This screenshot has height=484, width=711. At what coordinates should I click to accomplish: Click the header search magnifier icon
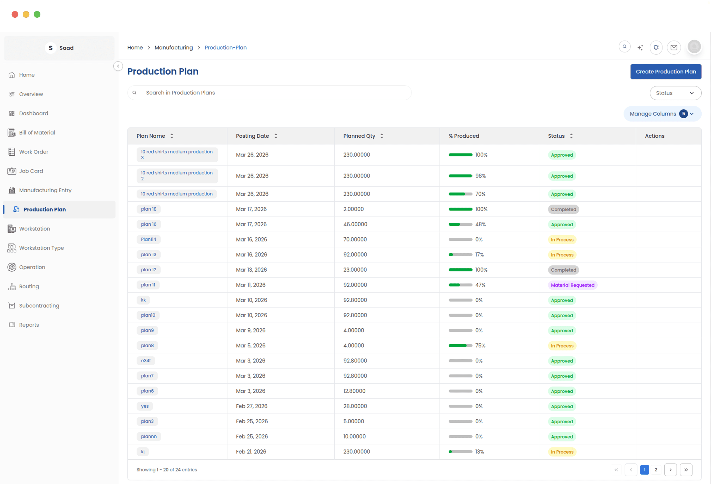624,47
